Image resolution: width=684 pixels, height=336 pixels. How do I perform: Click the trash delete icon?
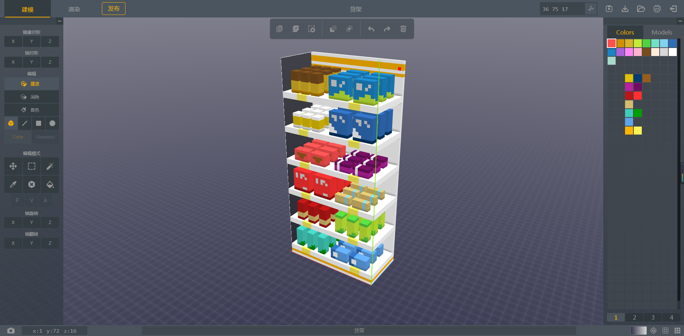click(x=403, y=29)
